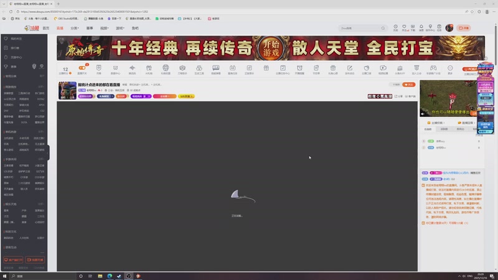498x280 pixels.
Task: Open the user profile avatar in header
Action: (x=449, y=28)
